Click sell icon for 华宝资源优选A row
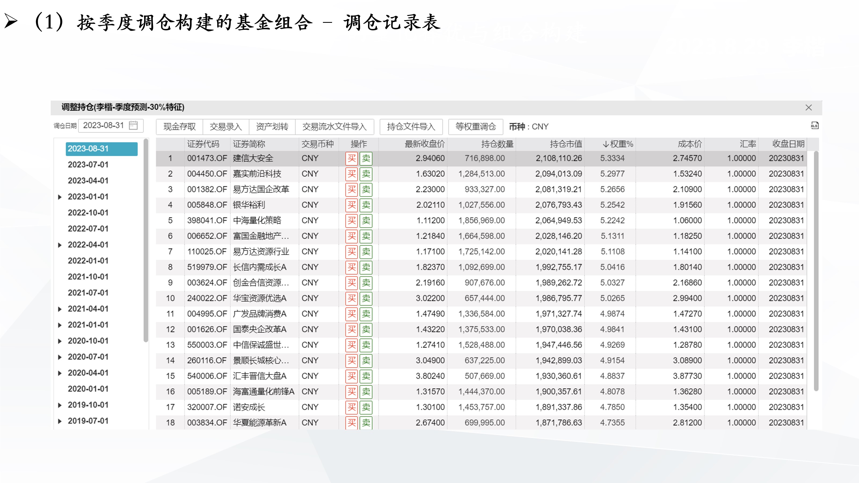Viewport: 859px width, 483px height. tap(366, 298)
